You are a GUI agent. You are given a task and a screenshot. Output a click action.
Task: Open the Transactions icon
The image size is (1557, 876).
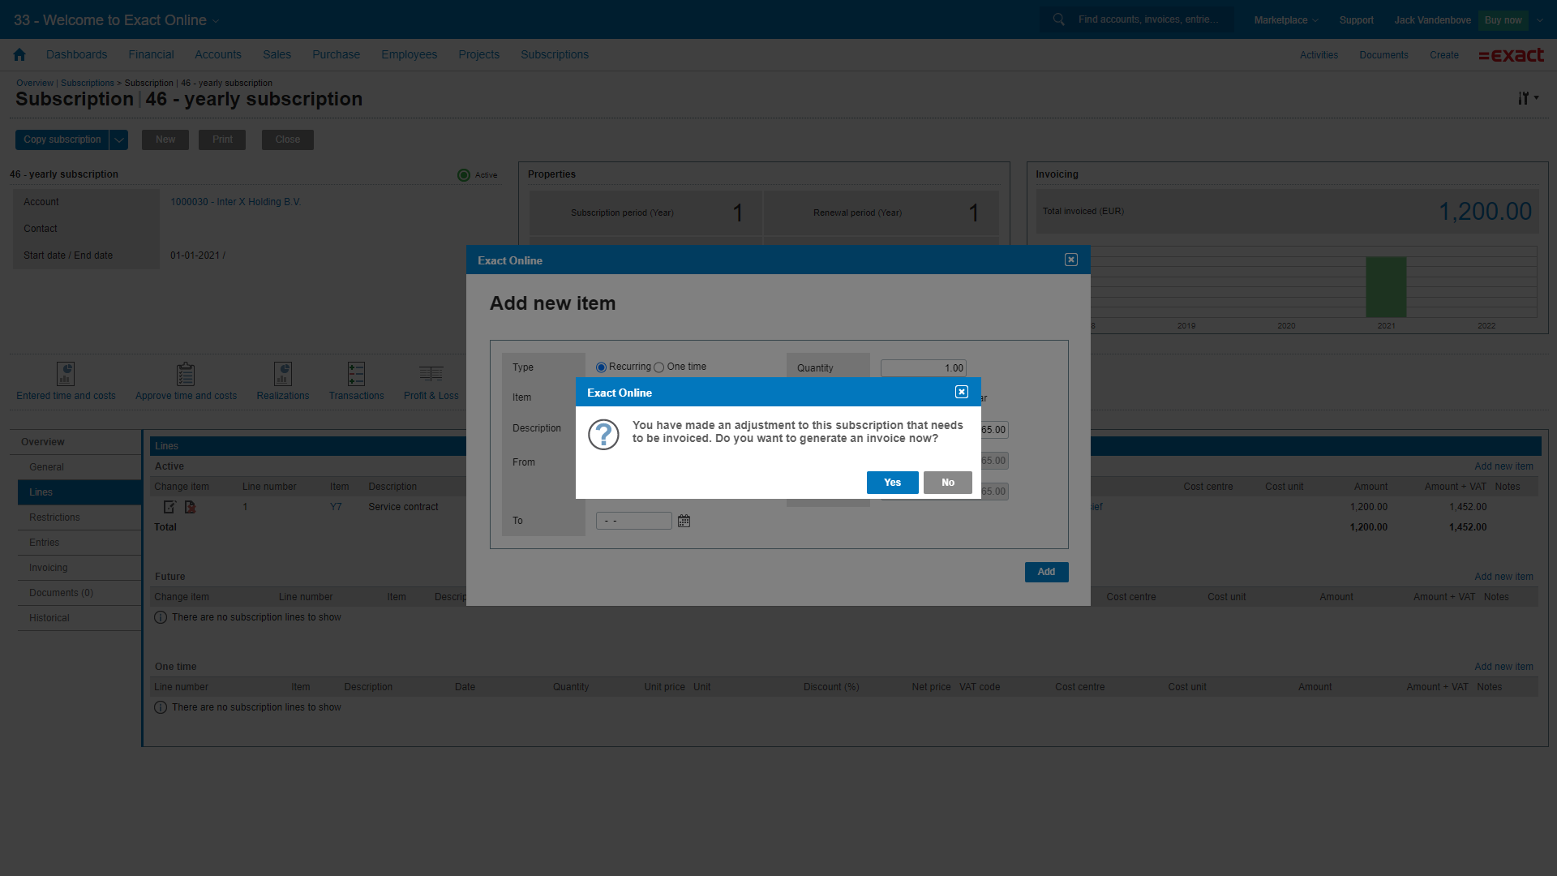[x=356, y=374]
